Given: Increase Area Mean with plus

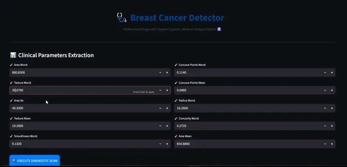Looking at the screenshot, I should click(x=332, y=144).
